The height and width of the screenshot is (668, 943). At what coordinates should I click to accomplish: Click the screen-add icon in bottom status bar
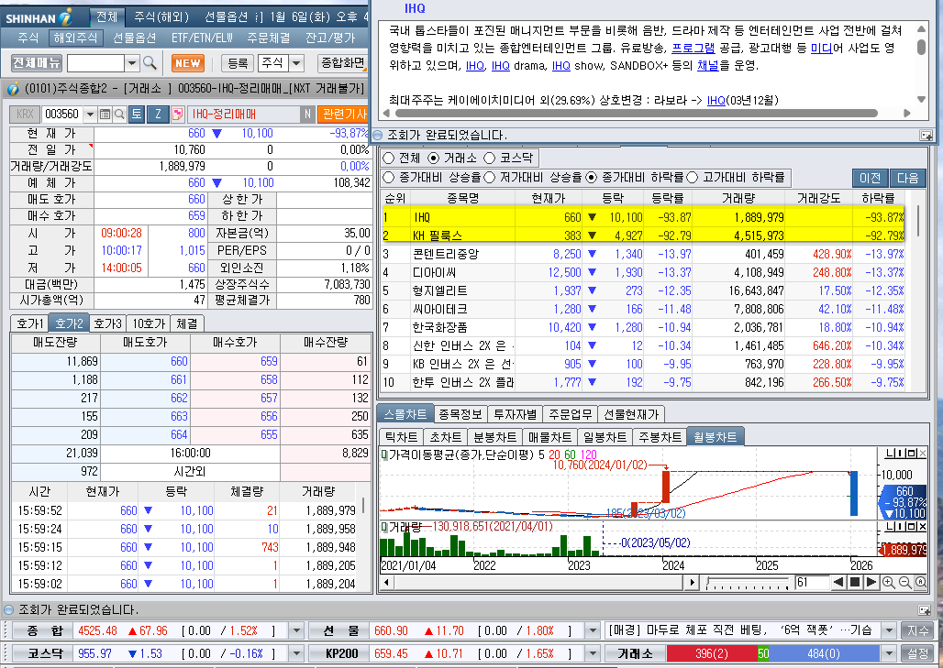(x=925, y=610)
